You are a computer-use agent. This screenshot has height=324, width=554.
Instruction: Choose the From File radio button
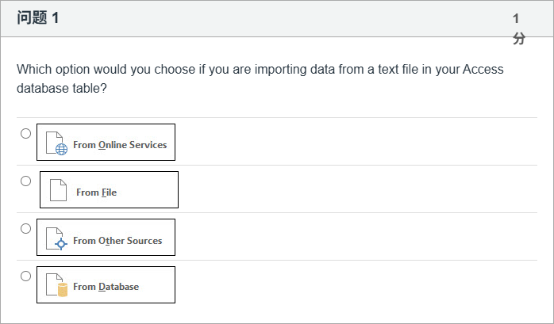tap(26, 181)
